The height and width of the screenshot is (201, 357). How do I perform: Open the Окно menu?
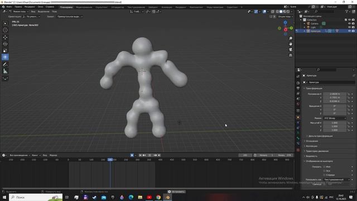click(40, 7)
